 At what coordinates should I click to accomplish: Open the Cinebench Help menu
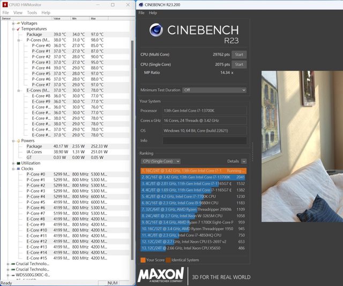tap(153, 12)
